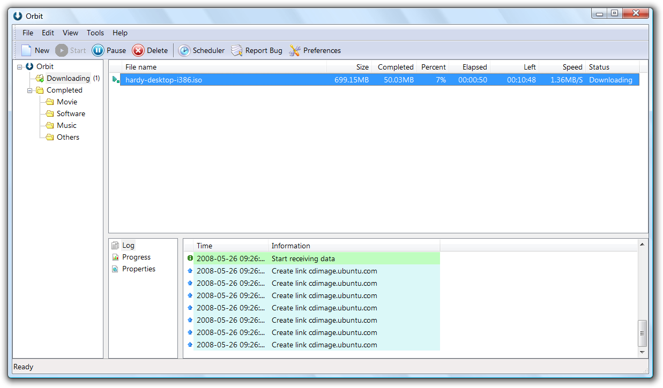663x388 pixels.
Task: Open the Edit menu
Action: (x=48, y=33)
